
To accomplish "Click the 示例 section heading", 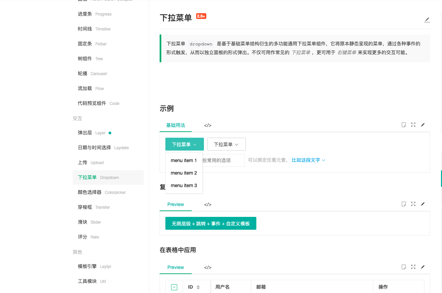I will 167,109.
